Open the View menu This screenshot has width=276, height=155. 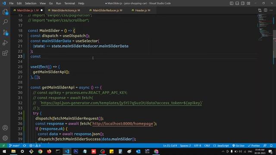coord(43,3)
